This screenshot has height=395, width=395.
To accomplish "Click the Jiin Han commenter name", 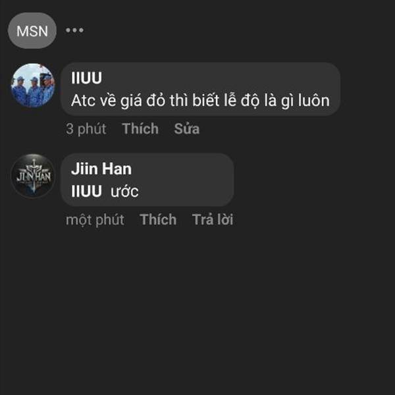I will [x=101, y=169].
